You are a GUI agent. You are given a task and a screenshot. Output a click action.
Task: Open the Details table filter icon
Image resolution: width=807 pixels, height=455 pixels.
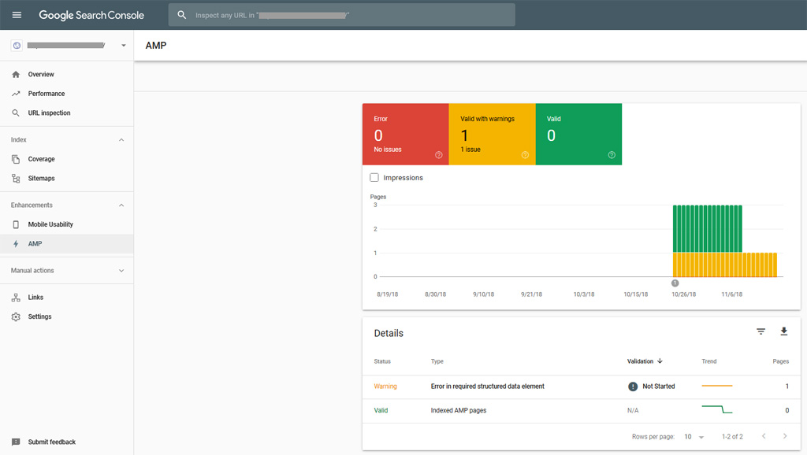tap(761, 331)
